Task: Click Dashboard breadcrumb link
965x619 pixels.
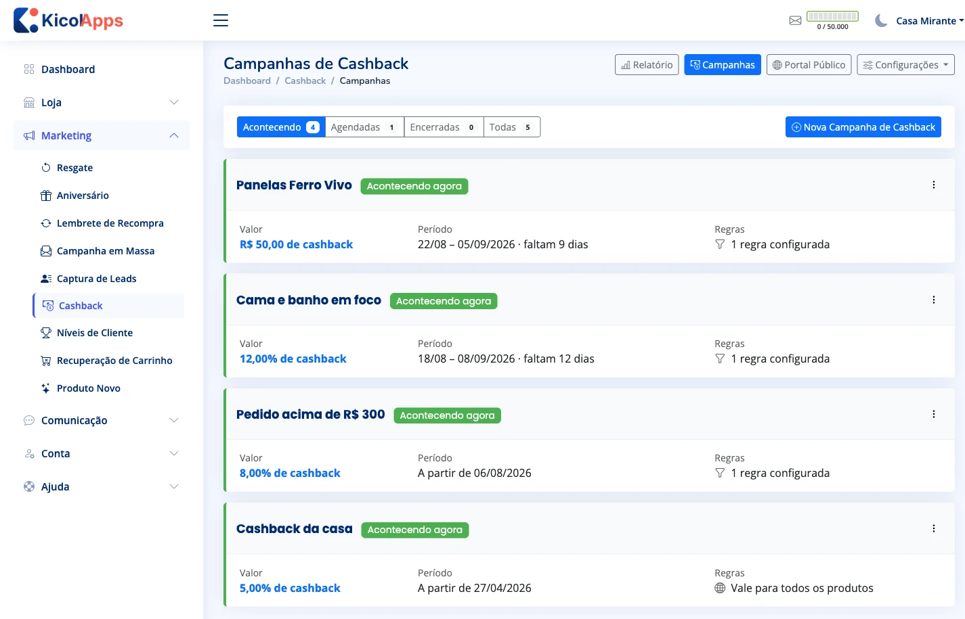Action: pyautogui.click(x=247, y=81)
